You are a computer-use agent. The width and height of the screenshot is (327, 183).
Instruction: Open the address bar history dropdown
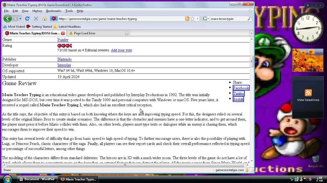coord(197,19)
